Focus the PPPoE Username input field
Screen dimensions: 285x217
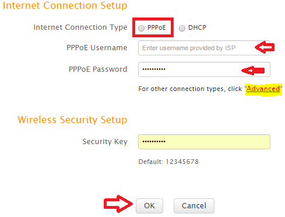tap(204, 48)
